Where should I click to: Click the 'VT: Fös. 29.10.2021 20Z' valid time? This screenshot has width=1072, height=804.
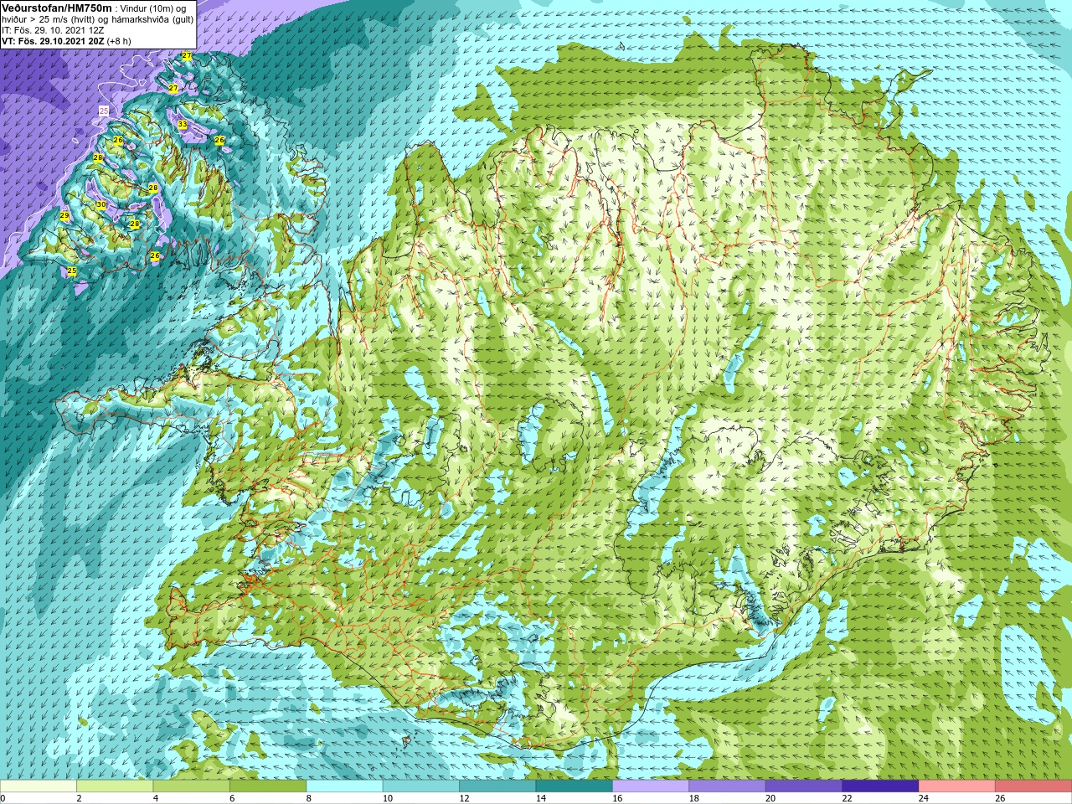click(x=53, y=41)
